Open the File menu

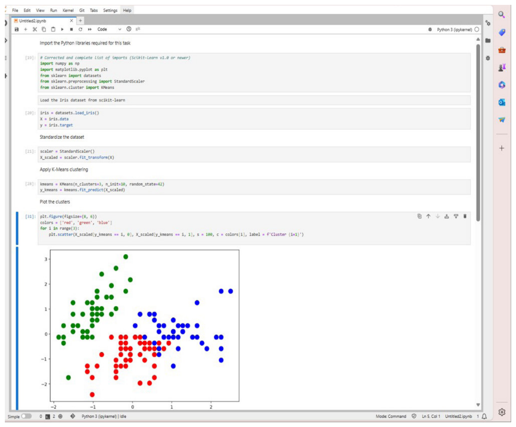15,10
